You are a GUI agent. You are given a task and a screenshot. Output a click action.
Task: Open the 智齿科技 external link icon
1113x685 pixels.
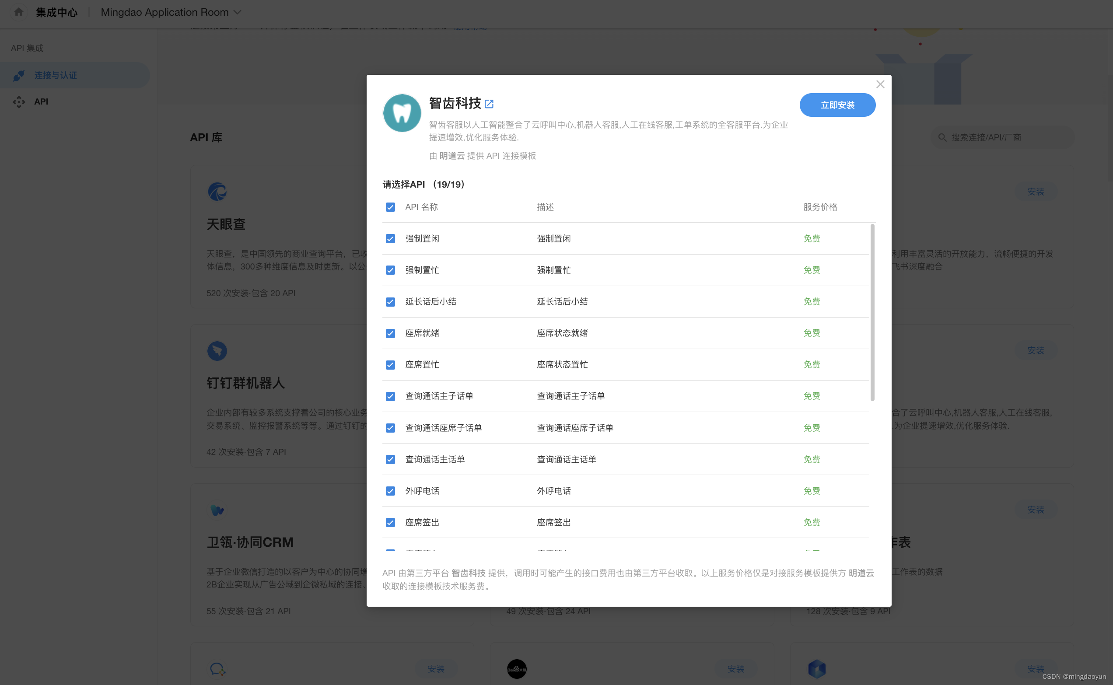point(489,104)
